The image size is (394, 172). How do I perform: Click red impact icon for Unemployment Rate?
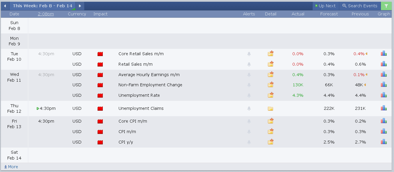[x=100, y=95]
